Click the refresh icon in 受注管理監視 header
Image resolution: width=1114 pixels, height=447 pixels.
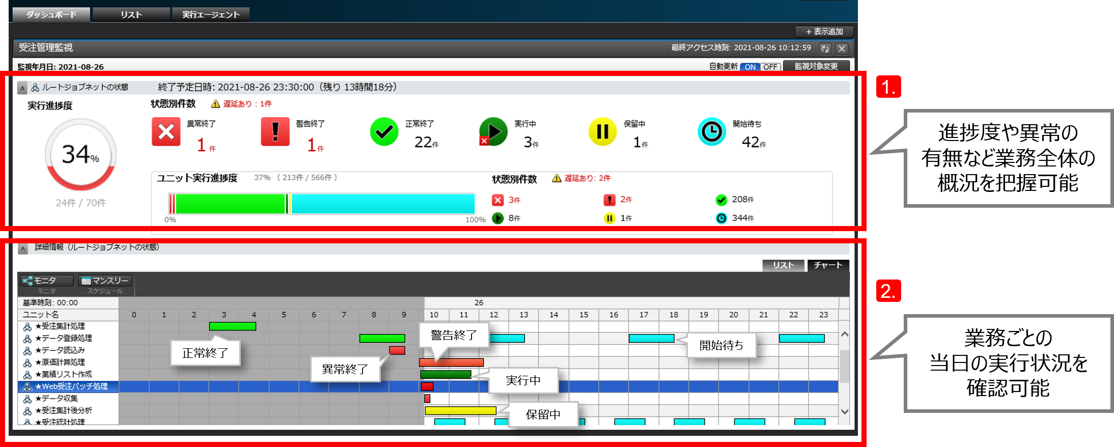(x=825, y=48)
